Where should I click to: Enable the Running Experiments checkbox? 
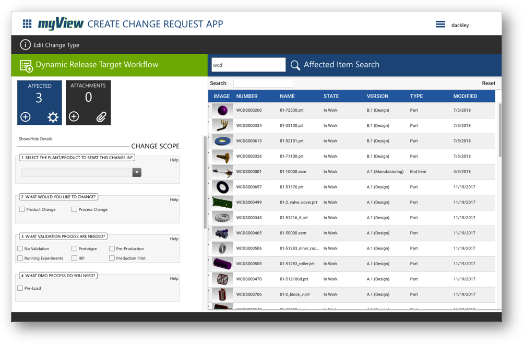coord(20,258)
